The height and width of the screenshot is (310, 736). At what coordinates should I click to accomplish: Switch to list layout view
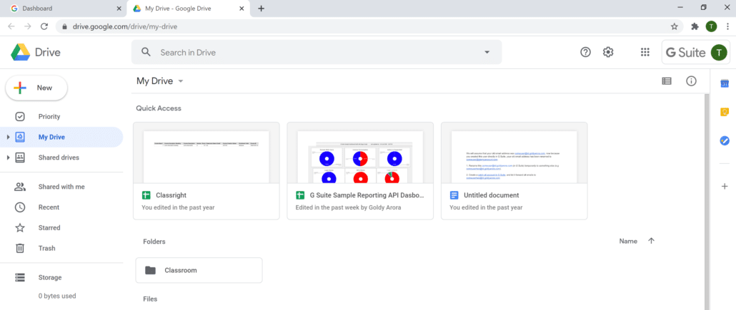(x=667, y=81)
